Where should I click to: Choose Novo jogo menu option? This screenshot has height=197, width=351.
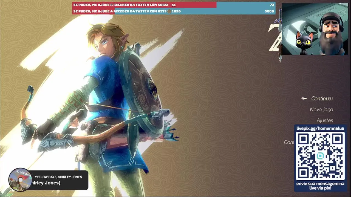coord(321,109)
